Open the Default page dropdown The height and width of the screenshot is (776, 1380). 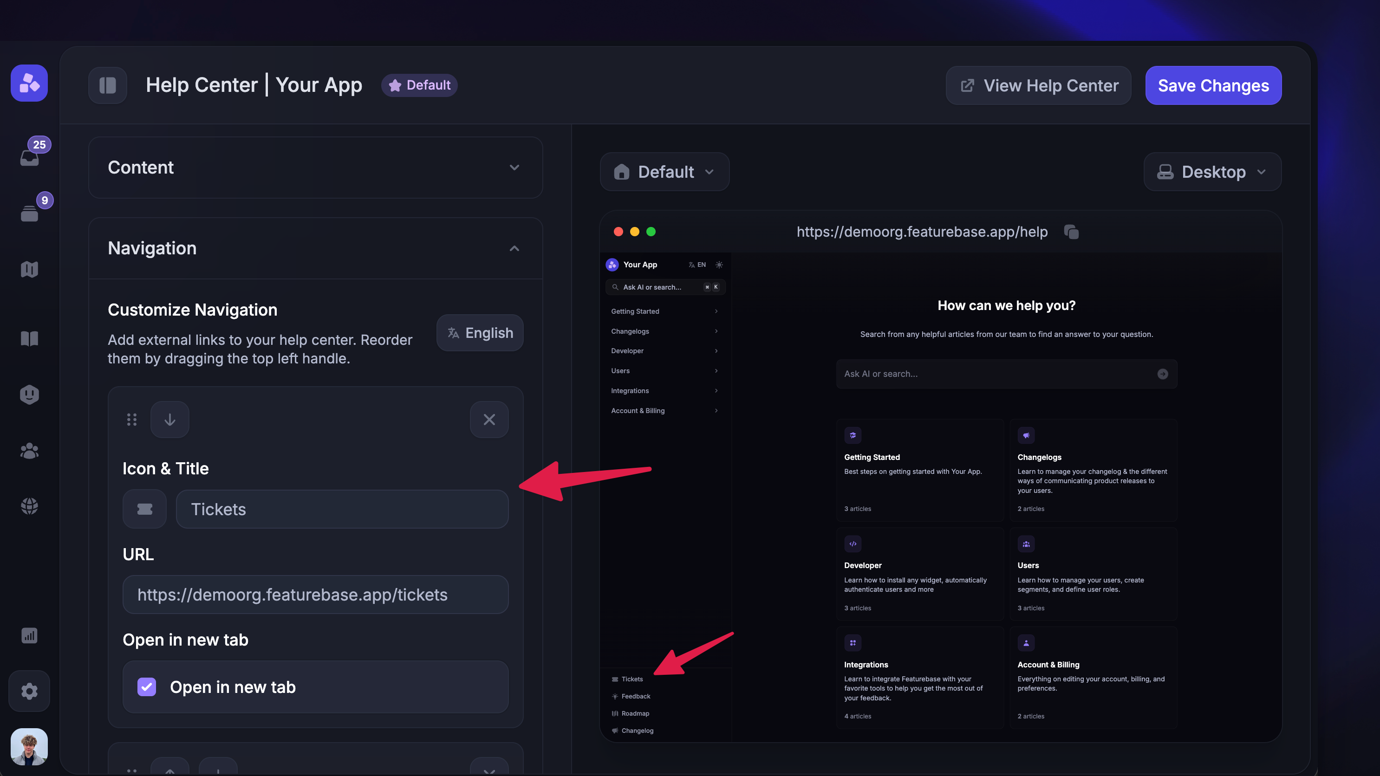[665, 171]
